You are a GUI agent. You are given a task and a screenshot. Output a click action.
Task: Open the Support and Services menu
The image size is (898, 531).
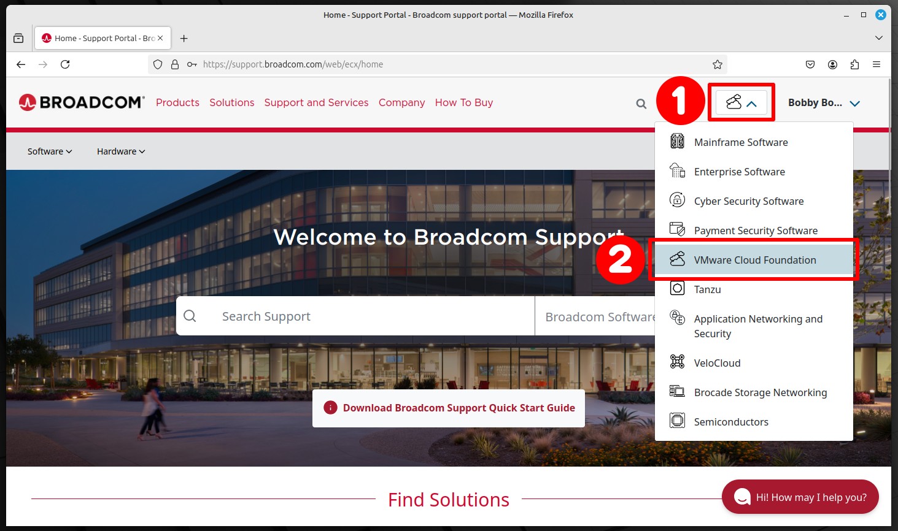(316, 102)
